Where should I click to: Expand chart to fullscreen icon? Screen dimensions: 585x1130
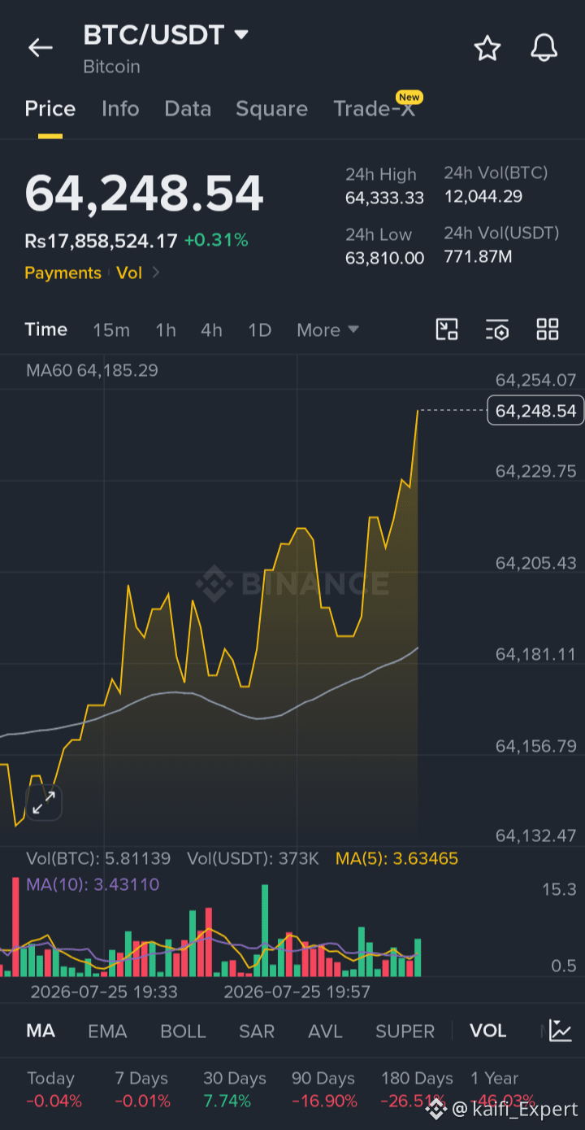point(43,802)
